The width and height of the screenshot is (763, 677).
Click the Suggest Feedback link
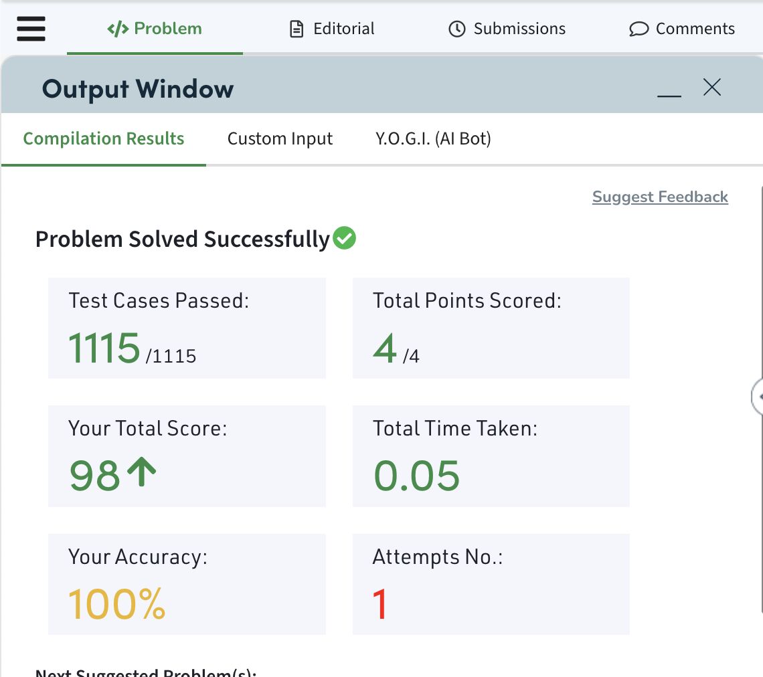click(660, 197)
